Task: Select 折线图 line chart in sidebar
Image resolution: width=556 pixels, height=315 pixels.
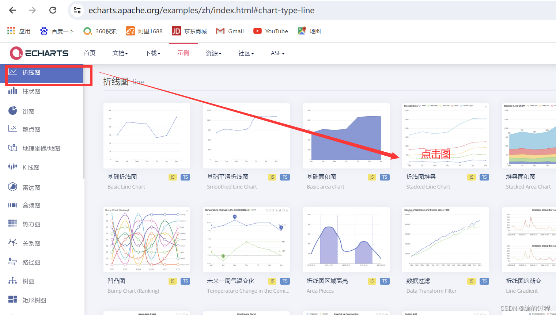Action: pyautogui.click(x=42, y=72)
